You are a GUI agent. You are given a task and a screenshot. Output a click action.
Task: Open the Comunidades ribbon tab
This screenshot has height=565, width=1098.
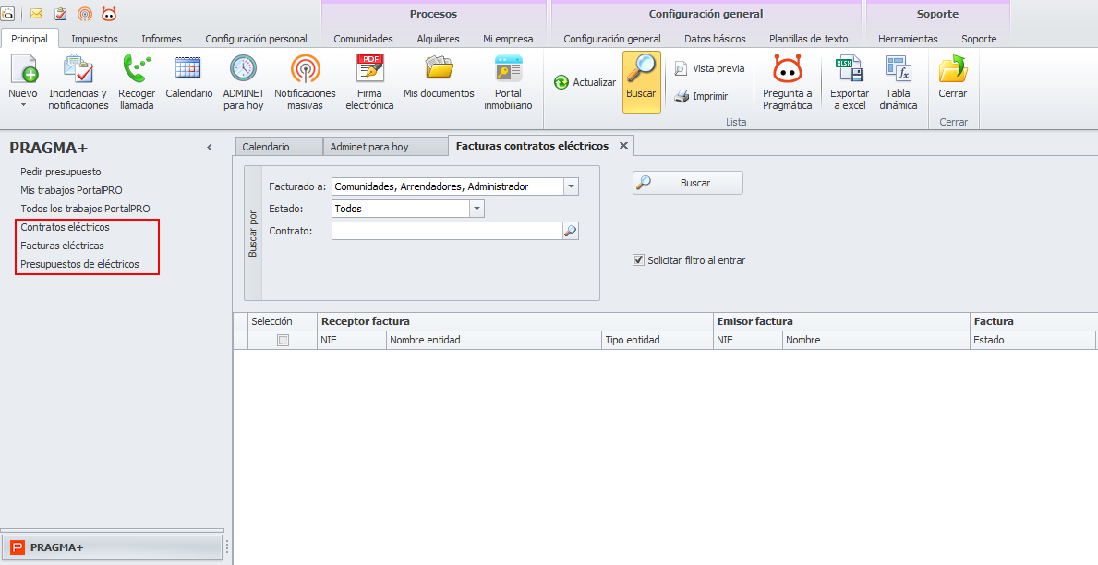(364, 39)
